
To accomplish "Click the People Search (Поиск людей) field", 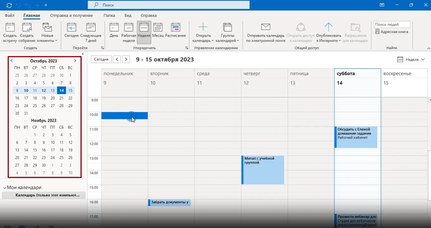I will click(392, 24).
